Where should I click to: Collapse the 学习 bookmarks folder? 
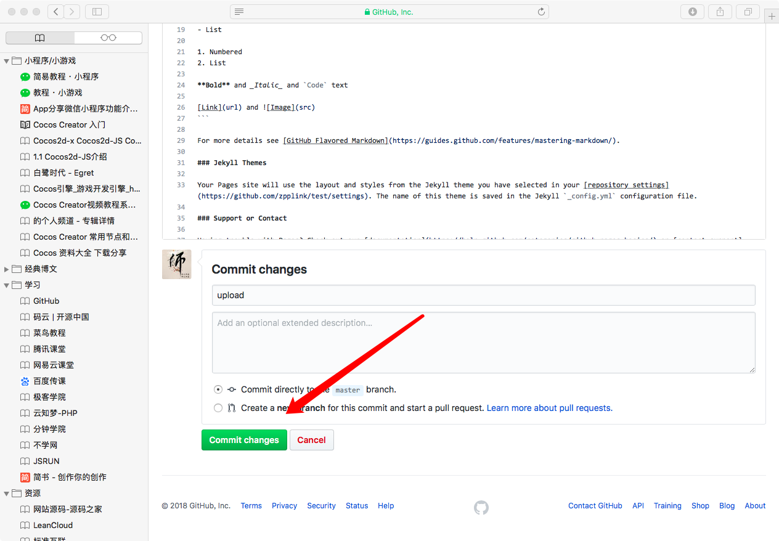[x=7, y=285]
